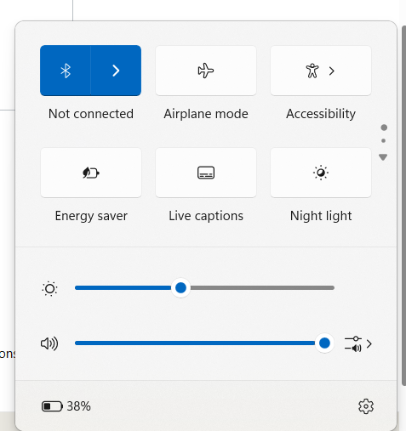This screenshot has width=406, height=431.
Task: Toggle the Bluetooth button off
Action: 66,71
